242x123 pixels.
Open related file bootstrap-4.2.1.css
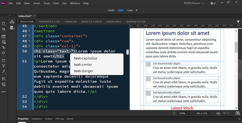tap(49, 21)
